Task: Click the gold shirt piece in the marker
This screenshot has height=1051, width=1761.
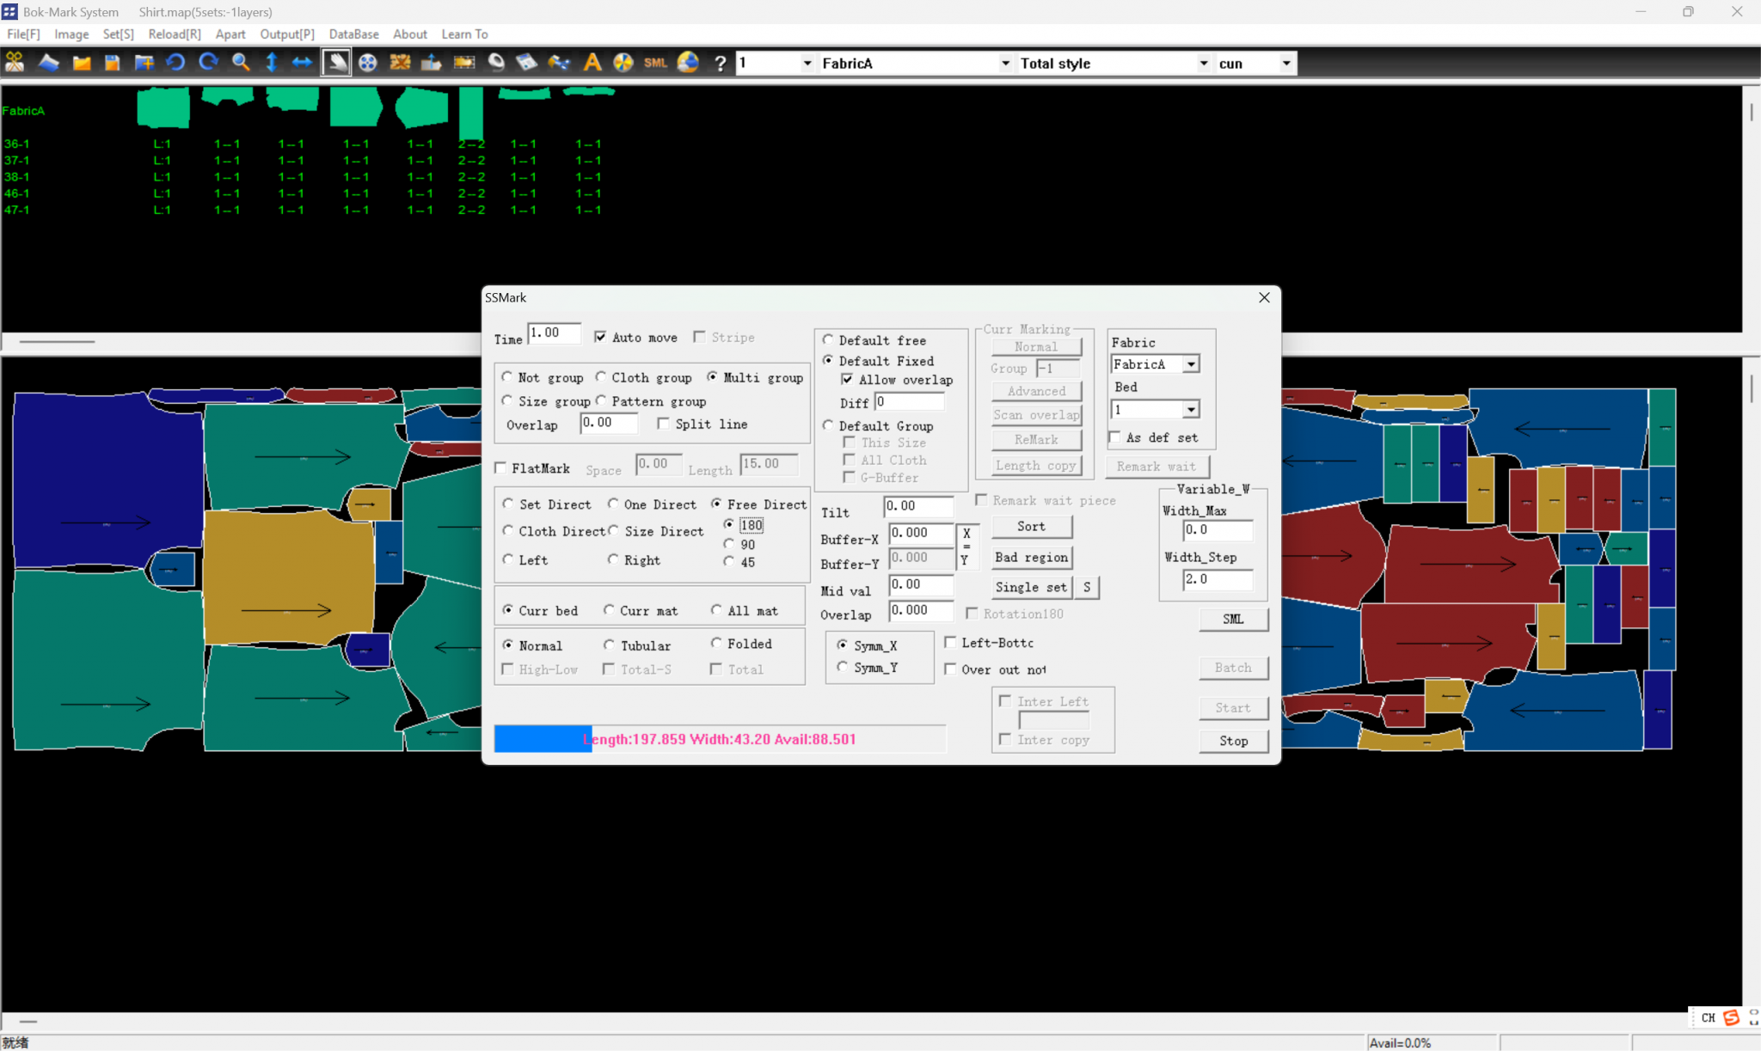Action: click(290, 577)
